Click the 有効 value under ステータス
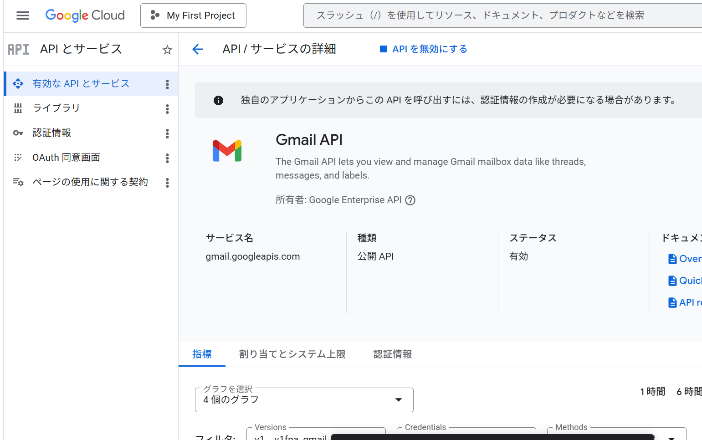Image resolution: width=702 pixels, height=440 pixels. point(519,256)
